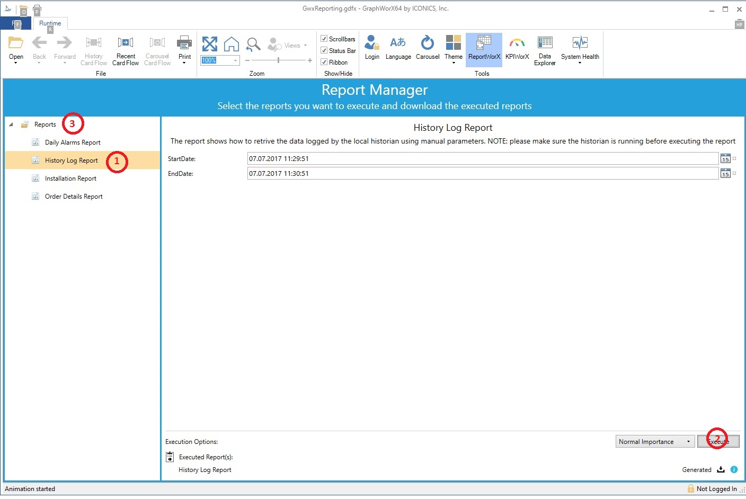Click the Execute button
The width and height of the screenshot is (746, 499).
tap(718, 441)
